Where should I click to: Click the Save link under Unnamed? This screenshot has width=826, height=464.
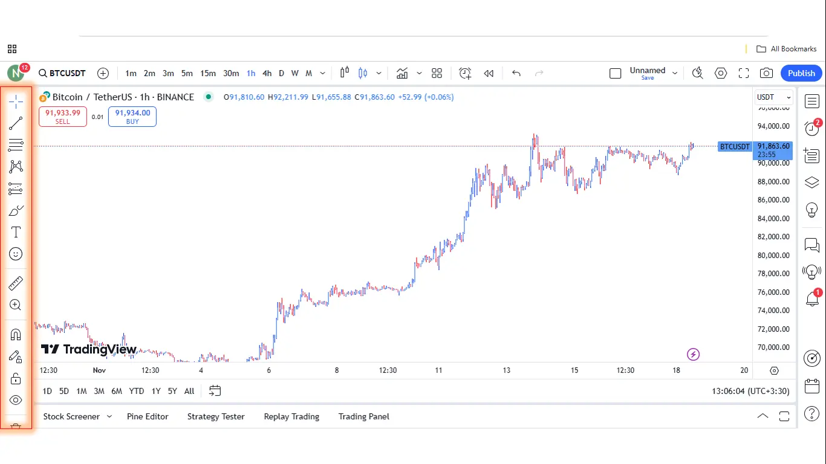pyautogui.click(x=648, y=78)
